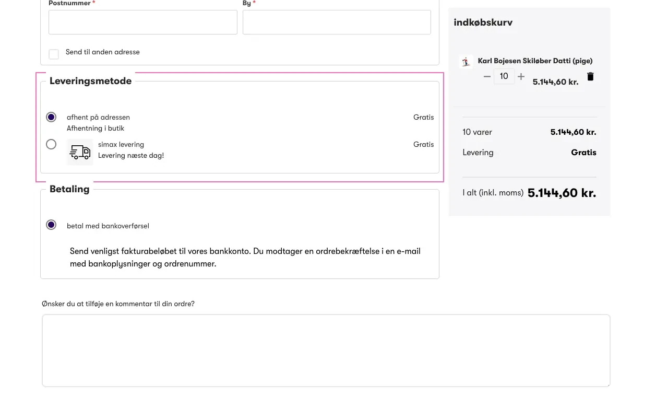Select 'afhent på adressen' radio button
668x418 pixels.
click(51, 117)
